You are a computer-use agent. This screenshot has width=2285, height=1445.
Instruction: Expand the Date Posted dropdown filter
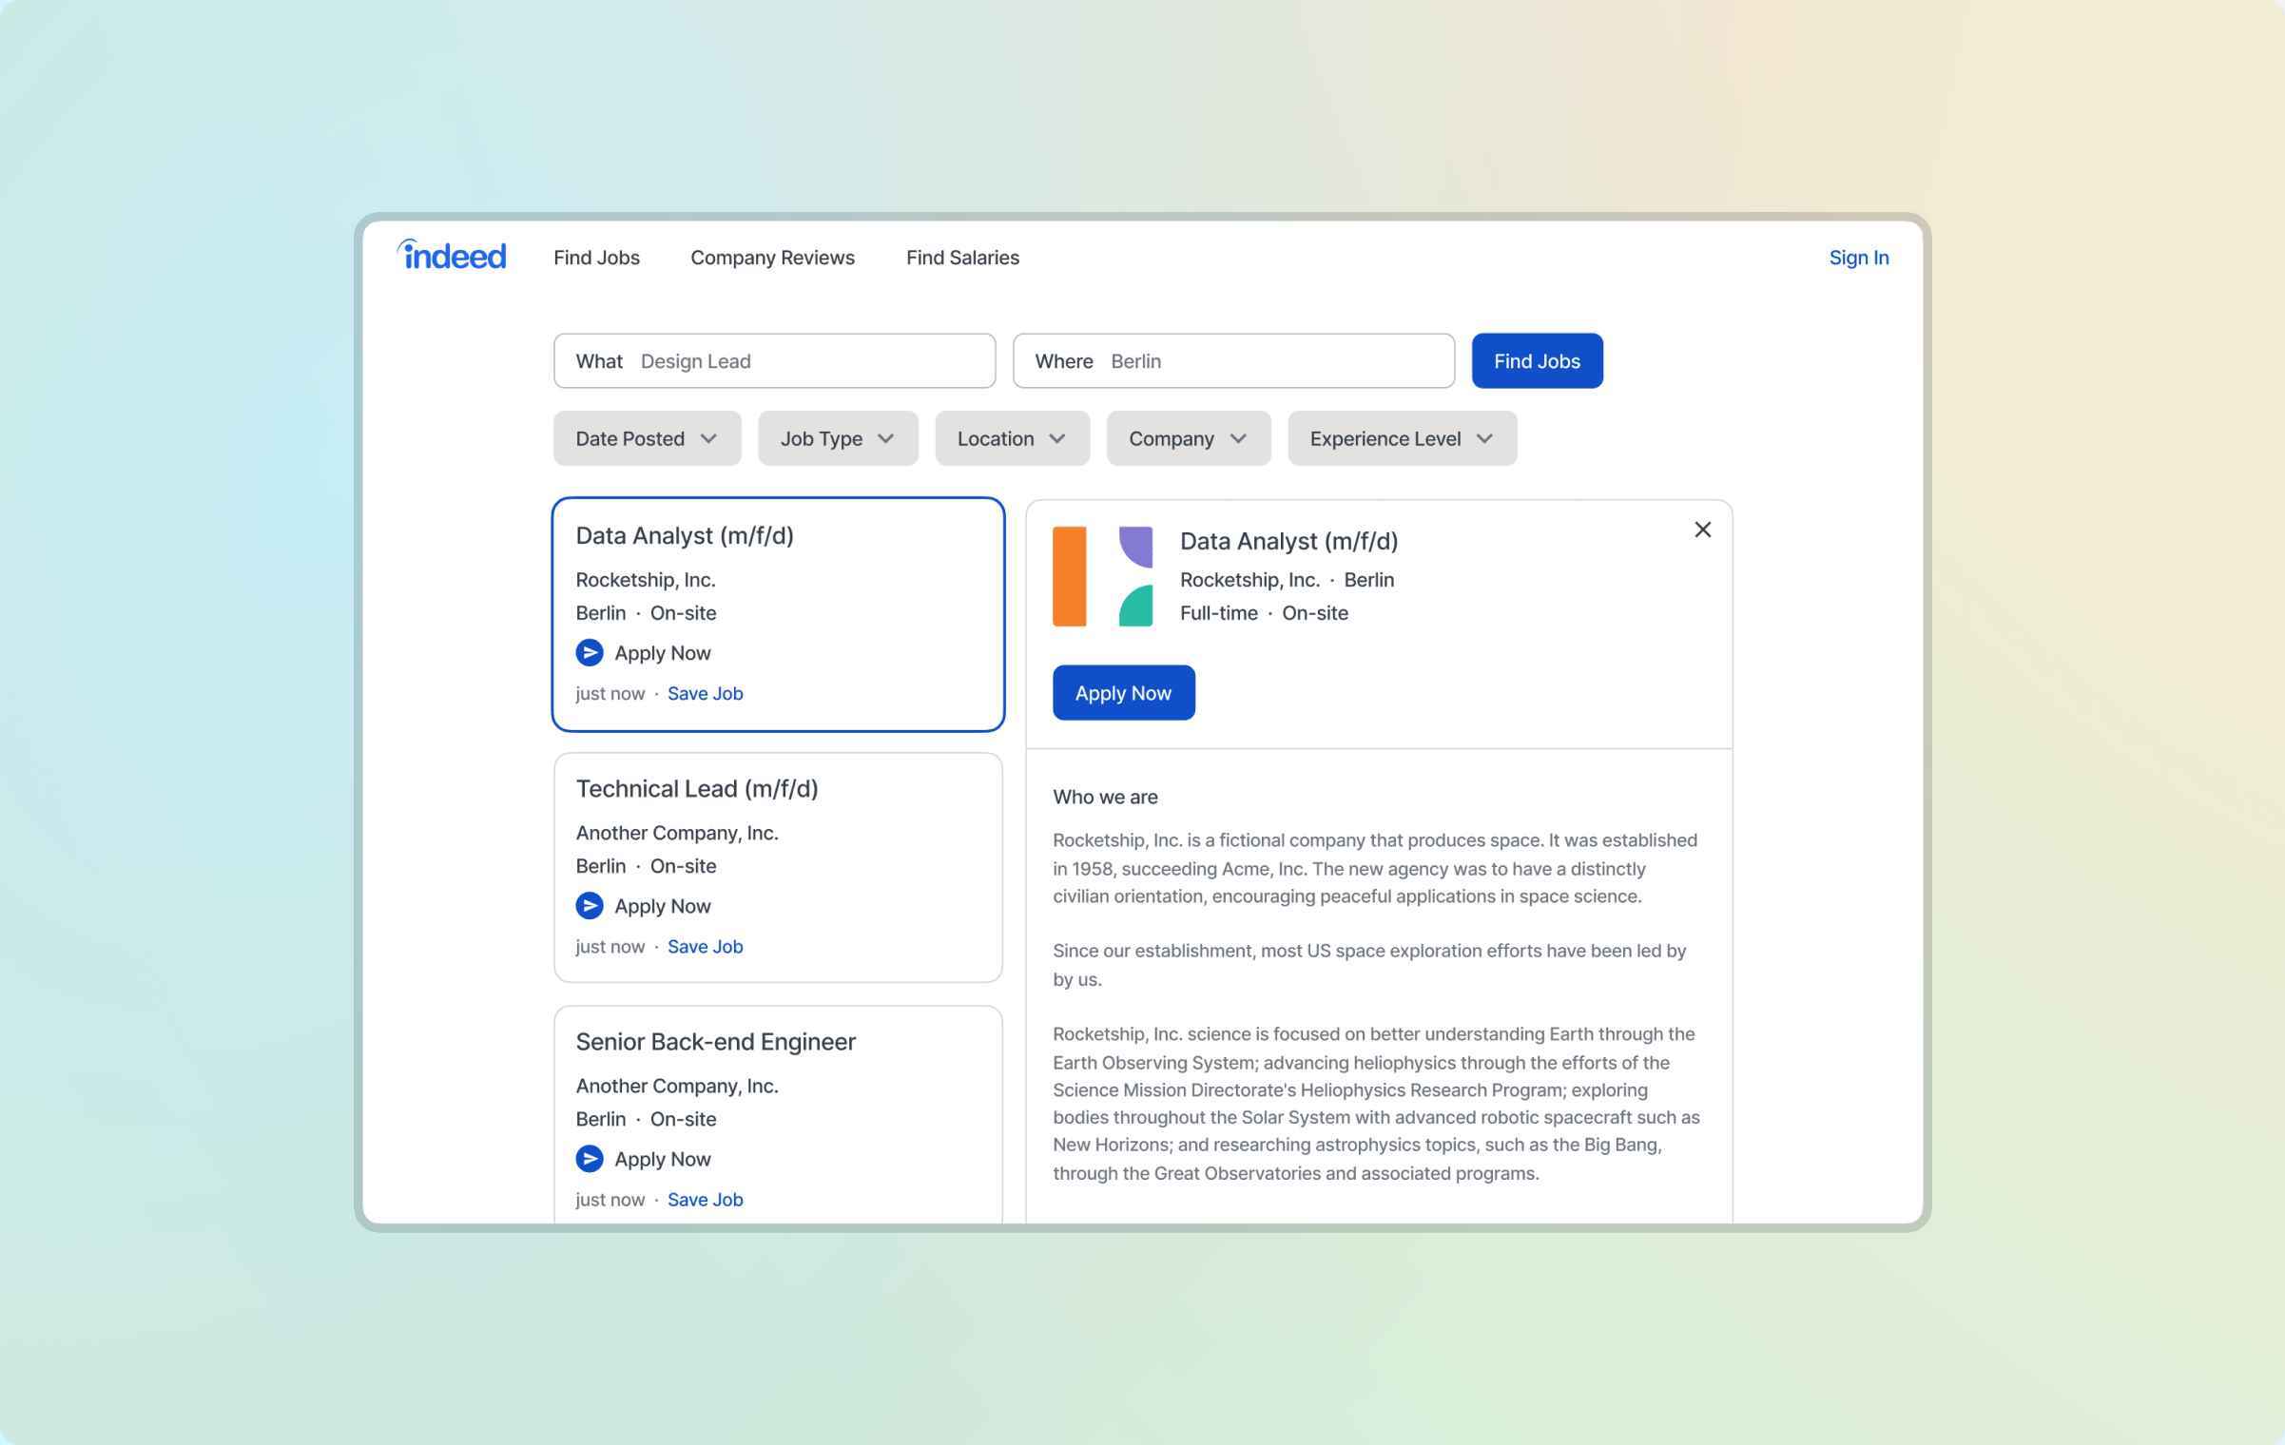(648, 438)
